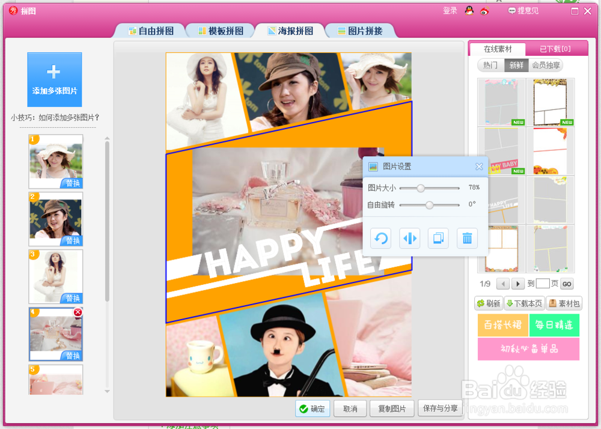Click the thumbnail list scroll up arrow
Screen dimensions: 601x429
[108, 138]
